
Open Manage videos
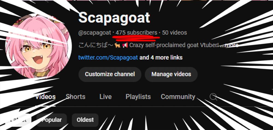(171, 74)
